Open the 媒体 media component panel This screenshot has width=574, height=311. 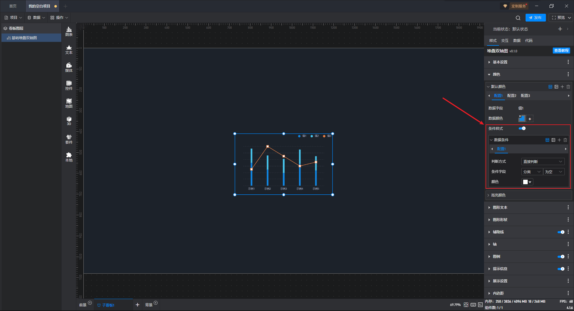69,67
